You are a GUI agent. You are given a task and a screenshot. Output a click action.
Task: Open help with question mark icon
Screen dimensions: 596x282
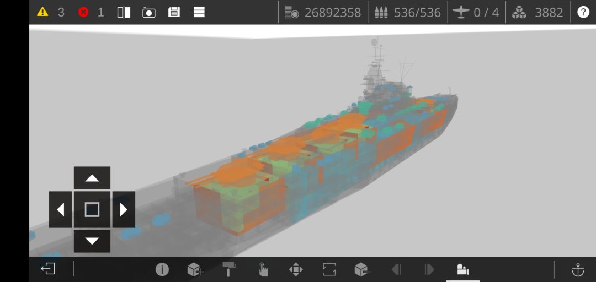point(583,12)
